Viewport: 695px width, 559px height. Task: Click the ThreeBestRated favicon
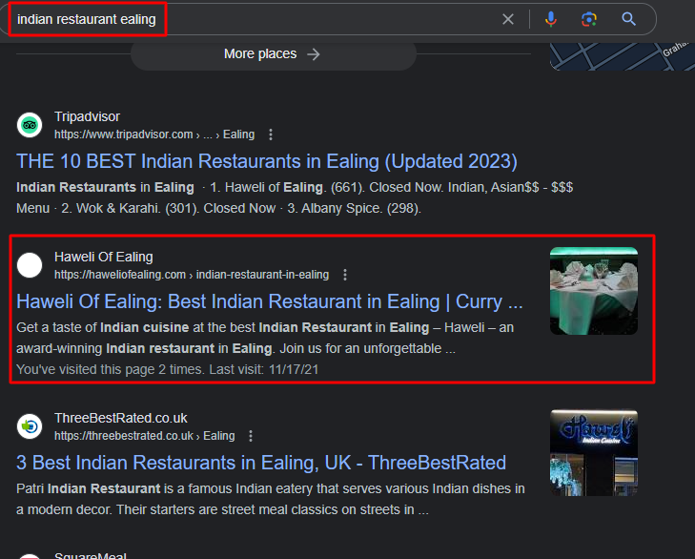30,426
